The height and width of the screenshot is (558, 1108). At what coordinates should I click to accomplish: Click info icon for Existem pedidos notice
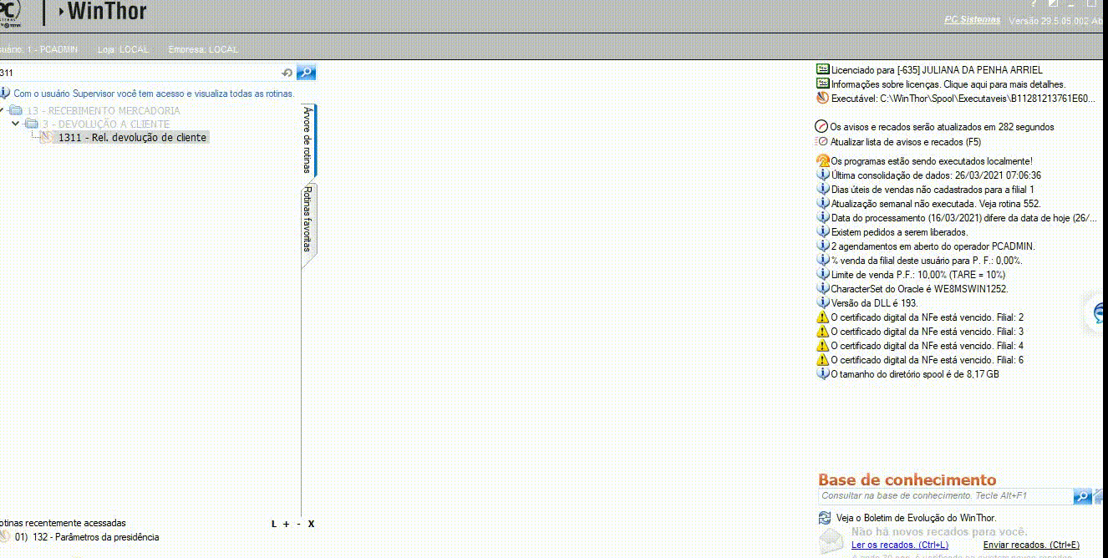[823, 232]
